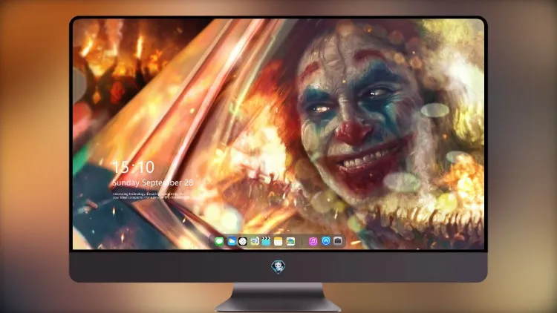Open the yellow Notes app in dock
This screenshot has width=557, height=313.
278,241
